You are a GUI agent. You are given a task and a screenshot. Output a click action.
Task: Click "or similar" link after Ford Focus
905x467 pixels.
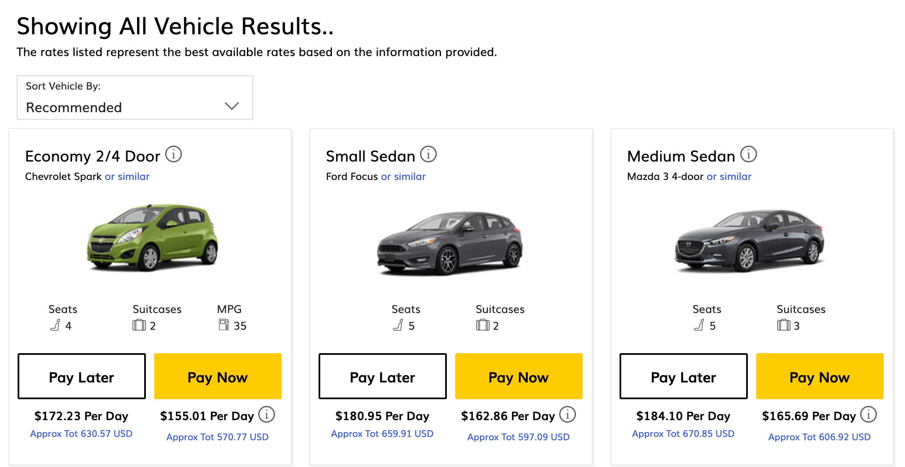point(403,177)
